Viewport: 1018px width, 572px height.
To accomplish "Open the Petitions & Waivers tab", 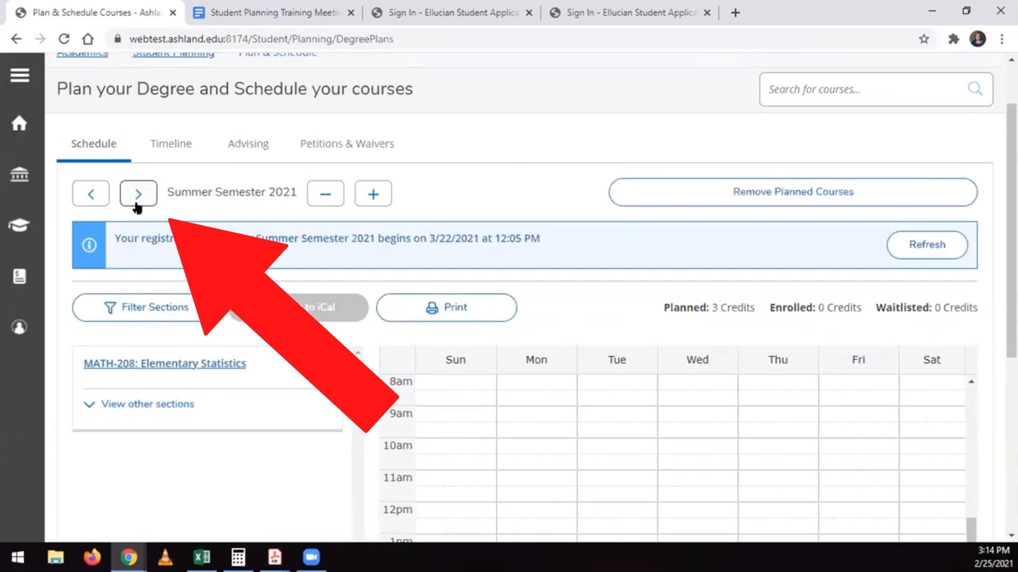I will click(x=347, y=144).
